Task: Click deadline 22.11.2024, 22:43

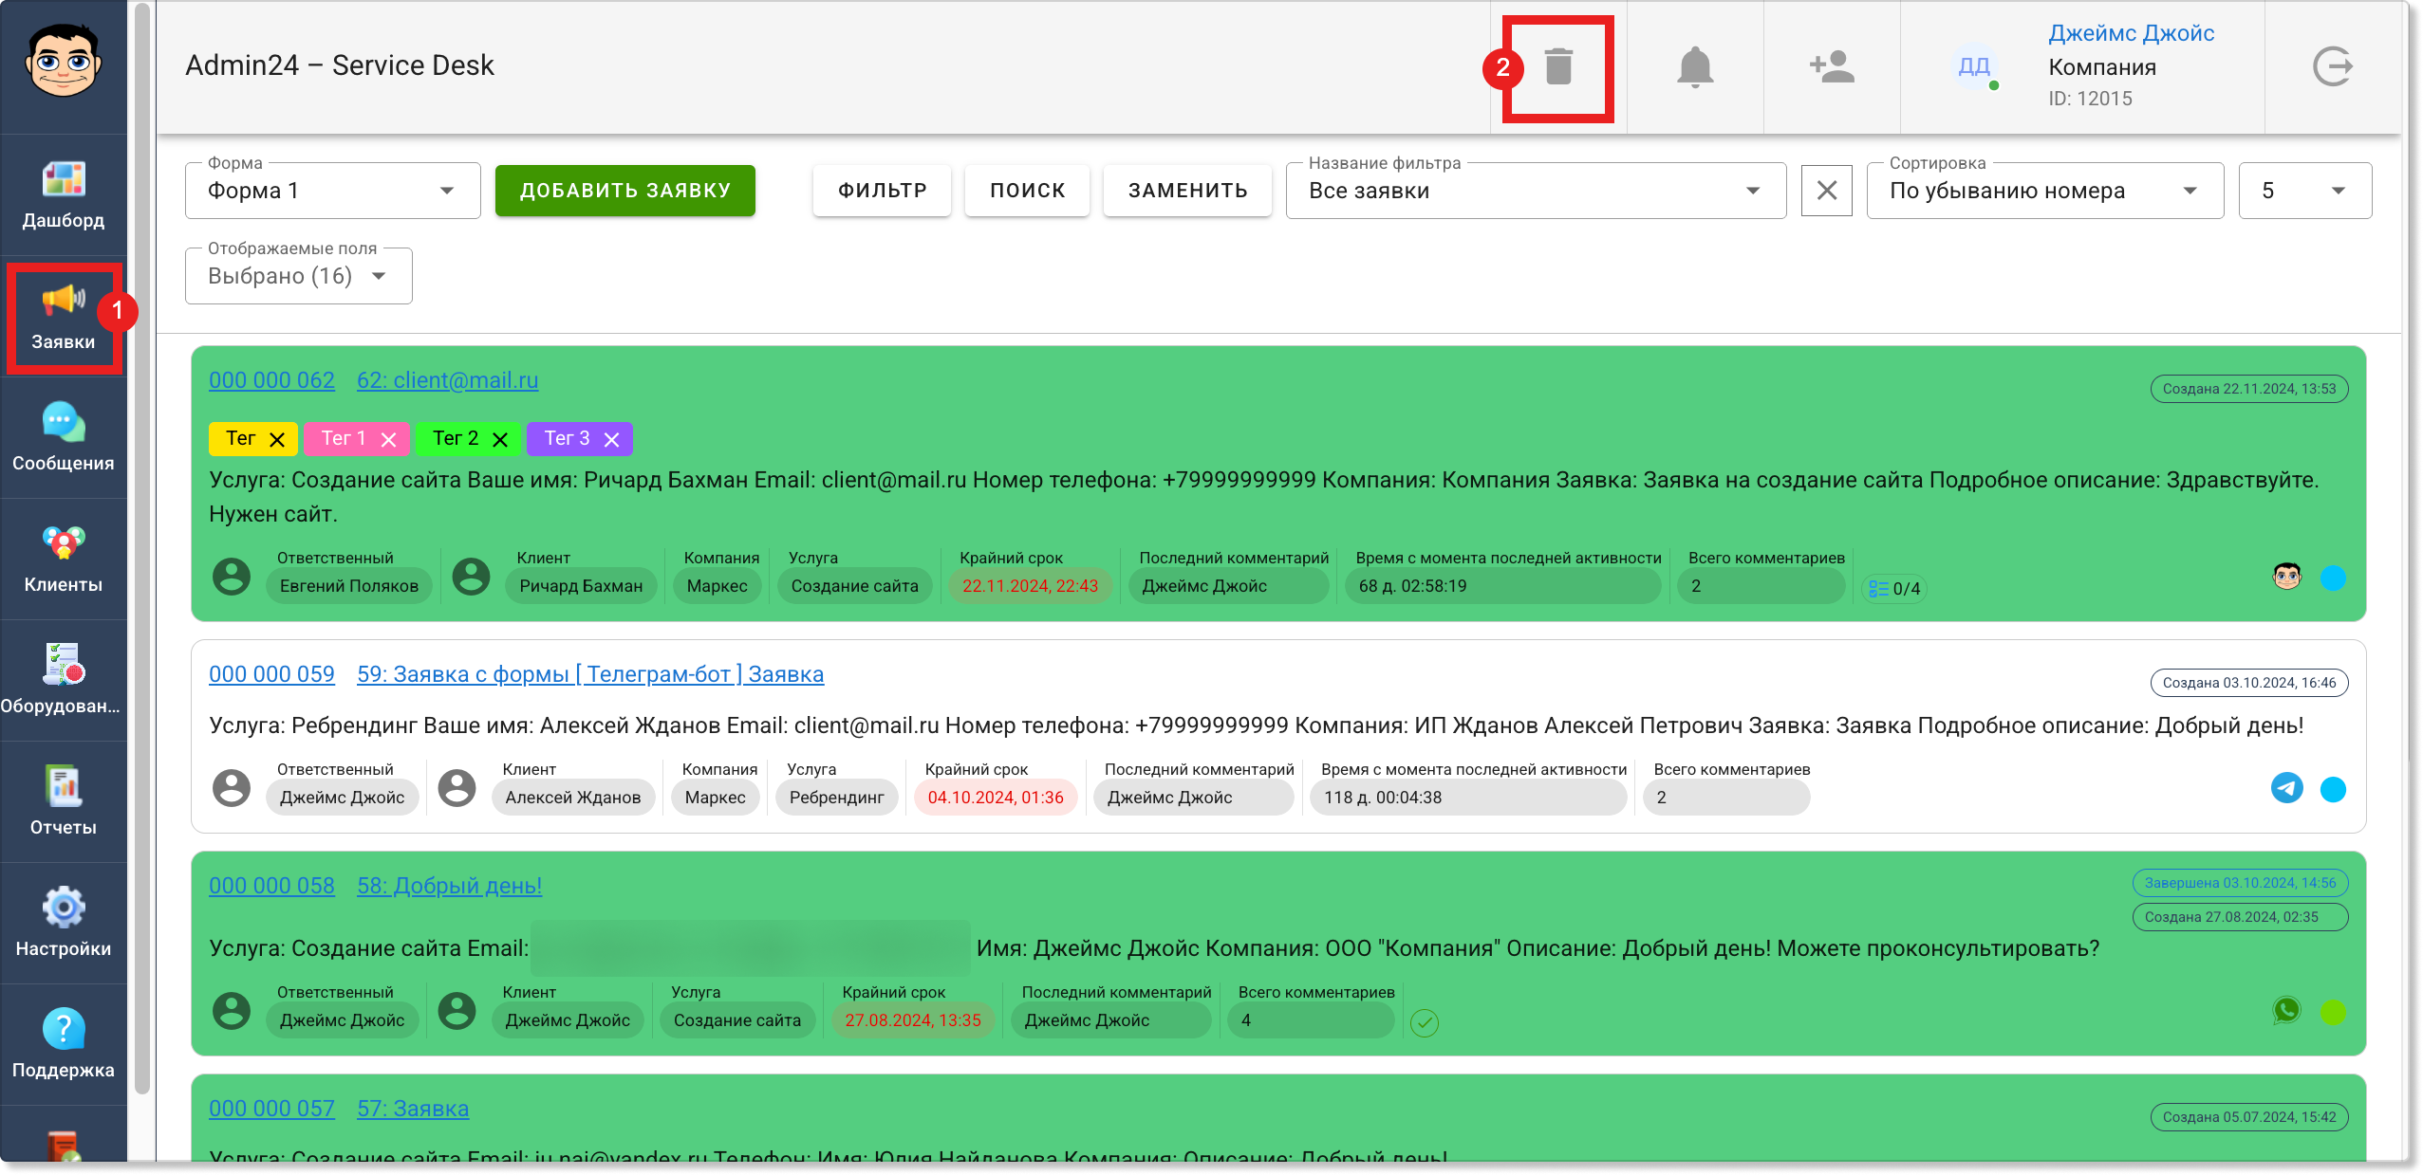Action: [1030, 586]
